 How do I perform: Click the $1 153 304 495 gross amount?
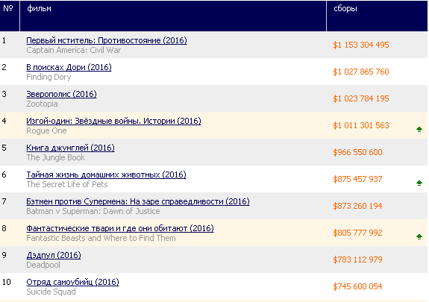(361, 45)
